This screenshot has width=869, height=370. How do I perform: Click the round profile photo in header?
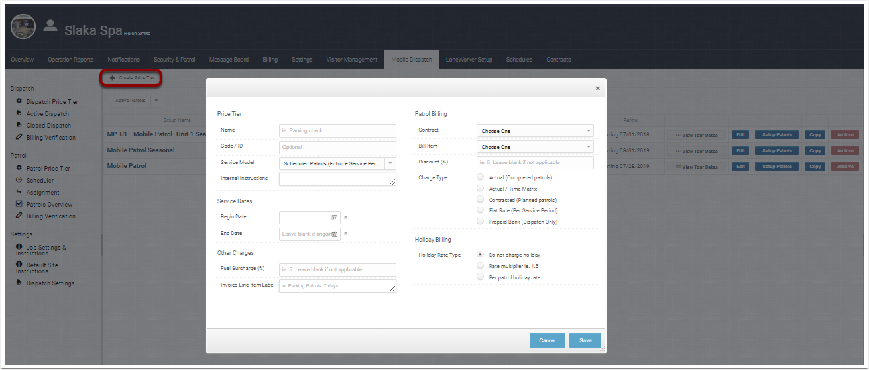coord(23,26)
